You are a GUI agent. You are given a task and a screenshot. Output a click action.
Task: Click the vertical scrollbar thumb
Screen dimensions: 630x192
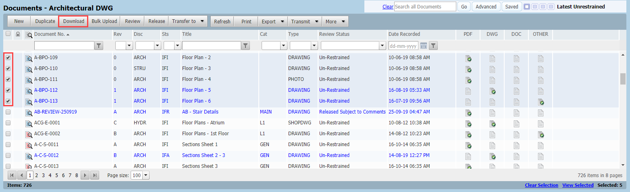click(x=623, y=79)
